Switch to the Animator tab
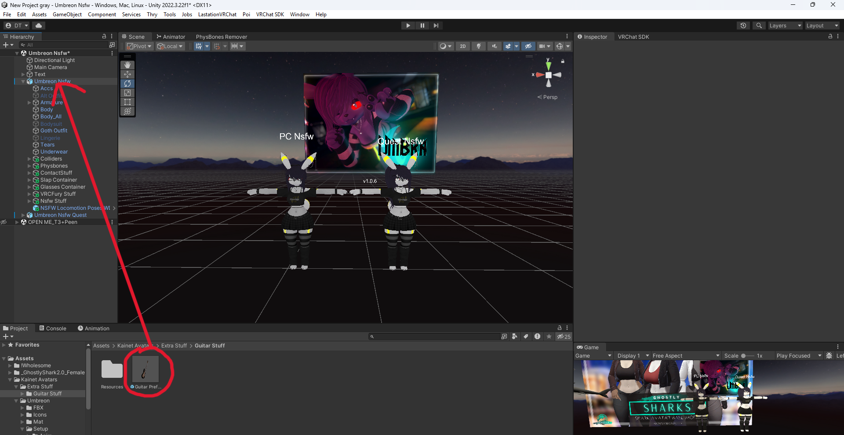 tap(171, 37)
